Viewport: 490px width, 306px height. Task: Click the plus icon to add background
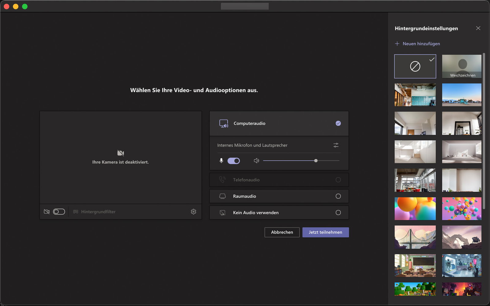pyautogui.click(x=397, y=44)
